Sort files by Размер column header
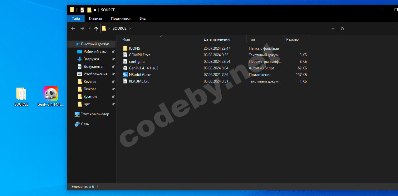The width and height of the screenshot is (398, 196). click(292, 39)
